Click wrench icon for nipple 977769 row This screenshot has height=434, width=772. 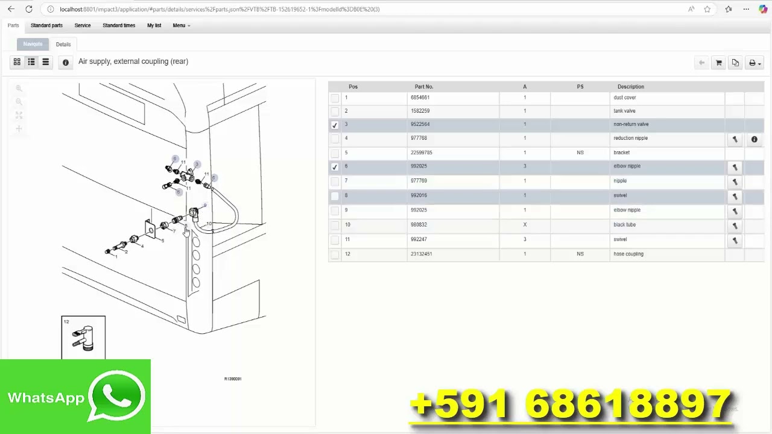point(735,181)
